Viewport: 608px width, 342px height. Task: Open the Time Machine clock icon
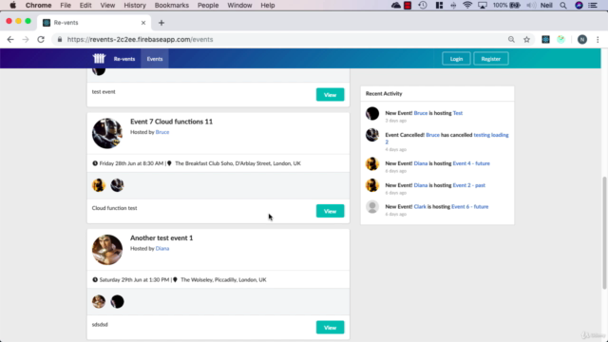[x=423, y=5]
